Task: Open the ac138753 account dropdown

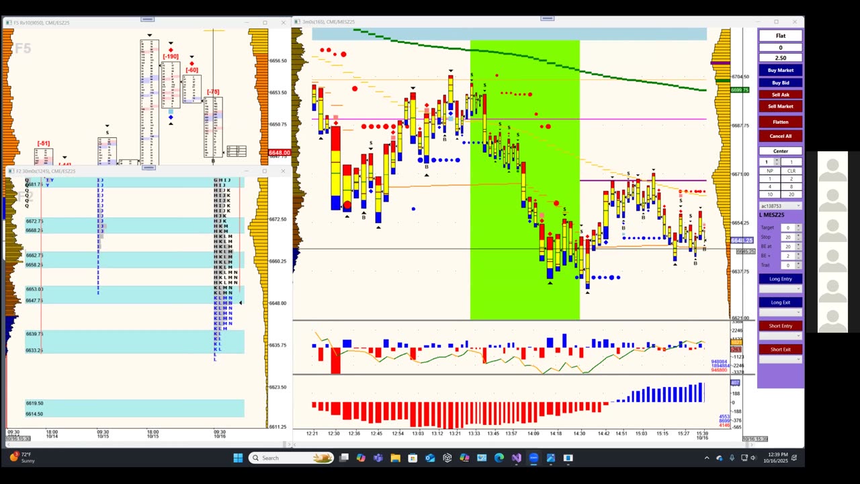Action: (x=781, y=206)
